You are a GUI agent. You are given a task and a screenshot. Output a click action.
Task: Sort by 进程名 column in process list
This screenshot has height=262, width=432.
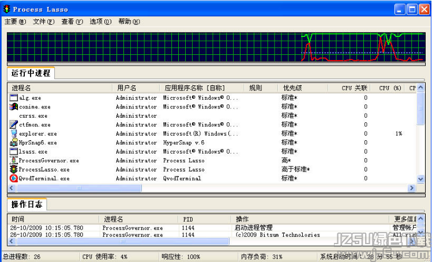pos(61,88)
